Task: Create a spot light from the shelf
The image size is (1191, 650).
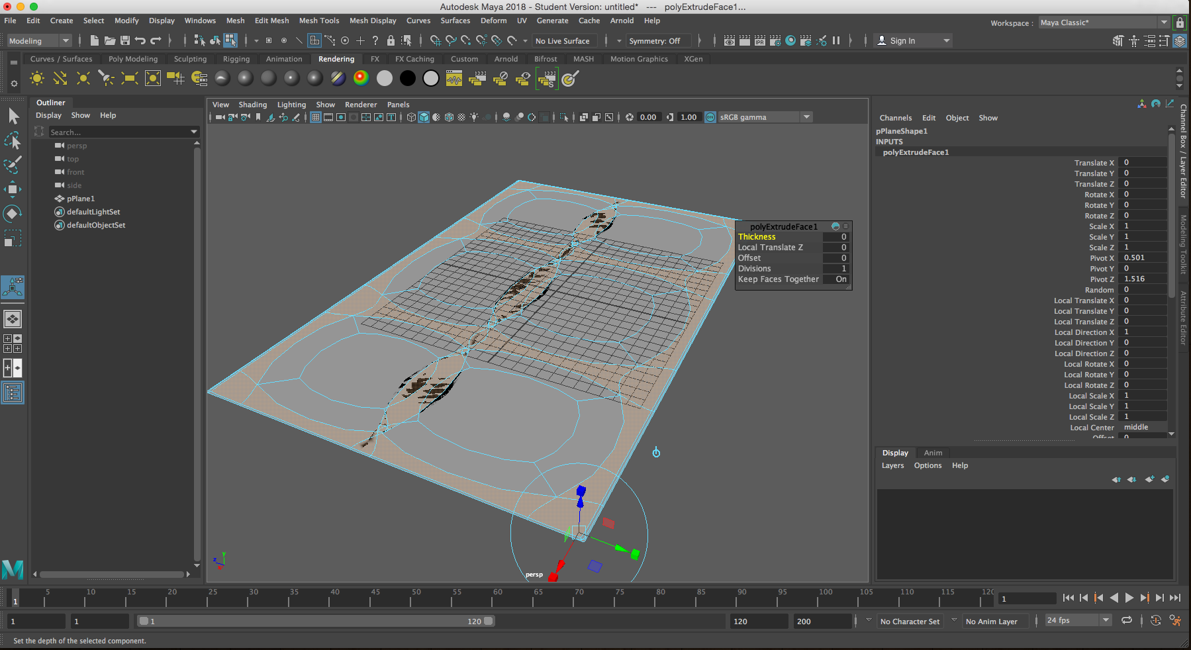Action: tap(106, 78)
